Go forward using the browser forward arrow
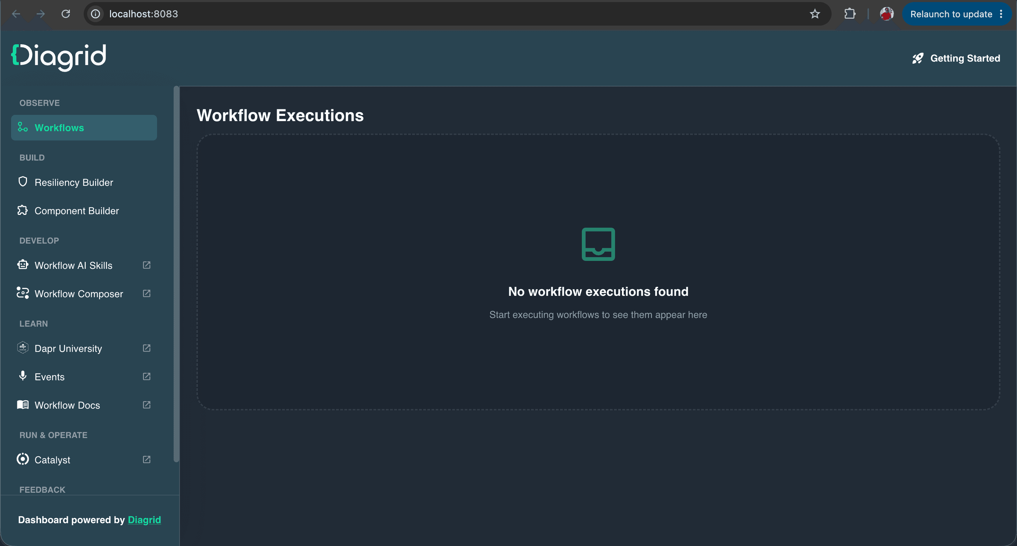This screenshot has height=546, width=1017. click(41, 14)
